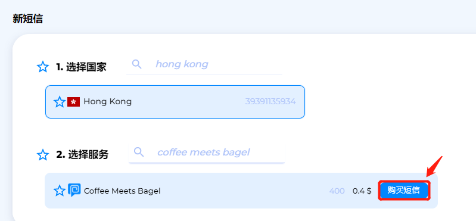Screen dimensions: 476x221
Task: Select the Hong Kong country name
Action: [x=107, y=101]
